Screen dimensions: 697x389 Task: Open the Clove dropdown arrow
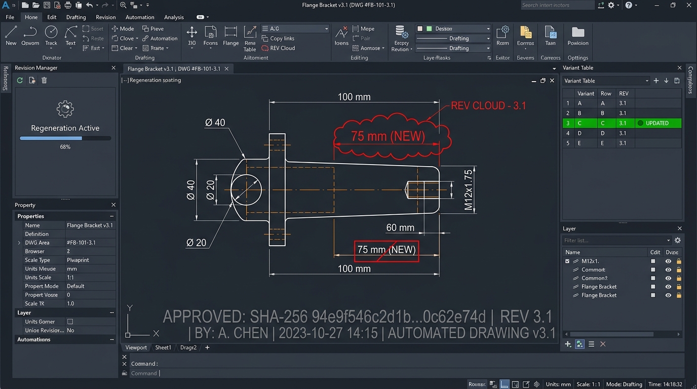pyautogui.click(x=137, y=38)
